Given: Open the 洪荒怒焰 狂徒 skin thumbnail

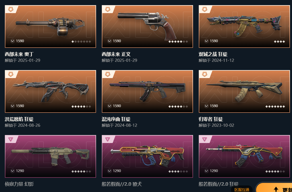Looking at the screenshot, I should coord(50,91).
